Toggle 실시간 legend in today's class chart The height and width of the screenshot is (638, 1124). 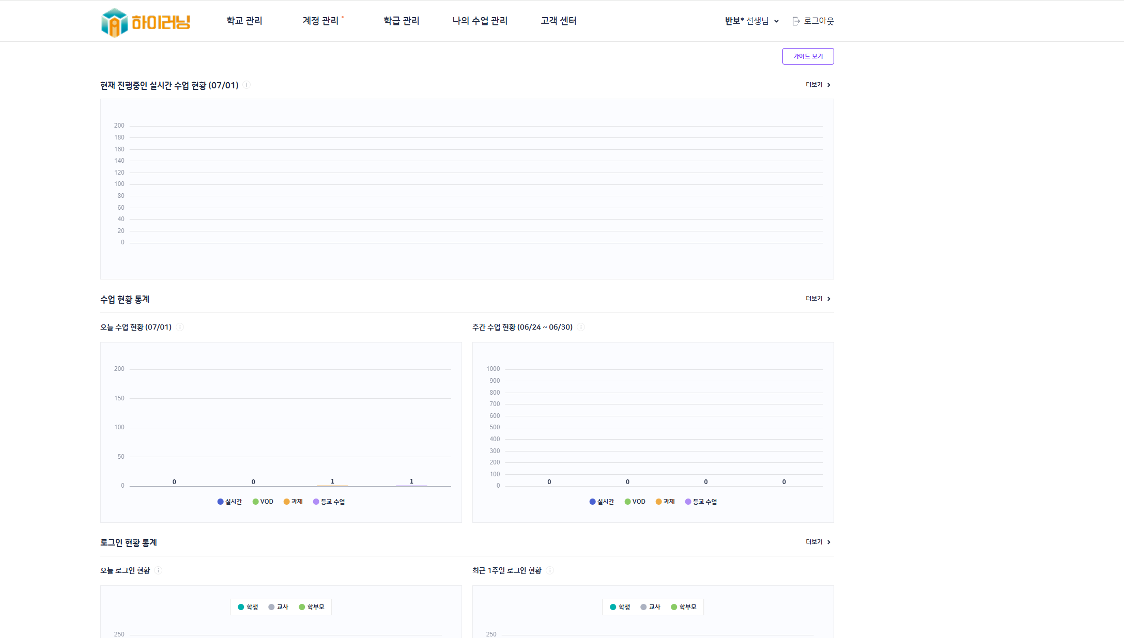tap(230, 502)
